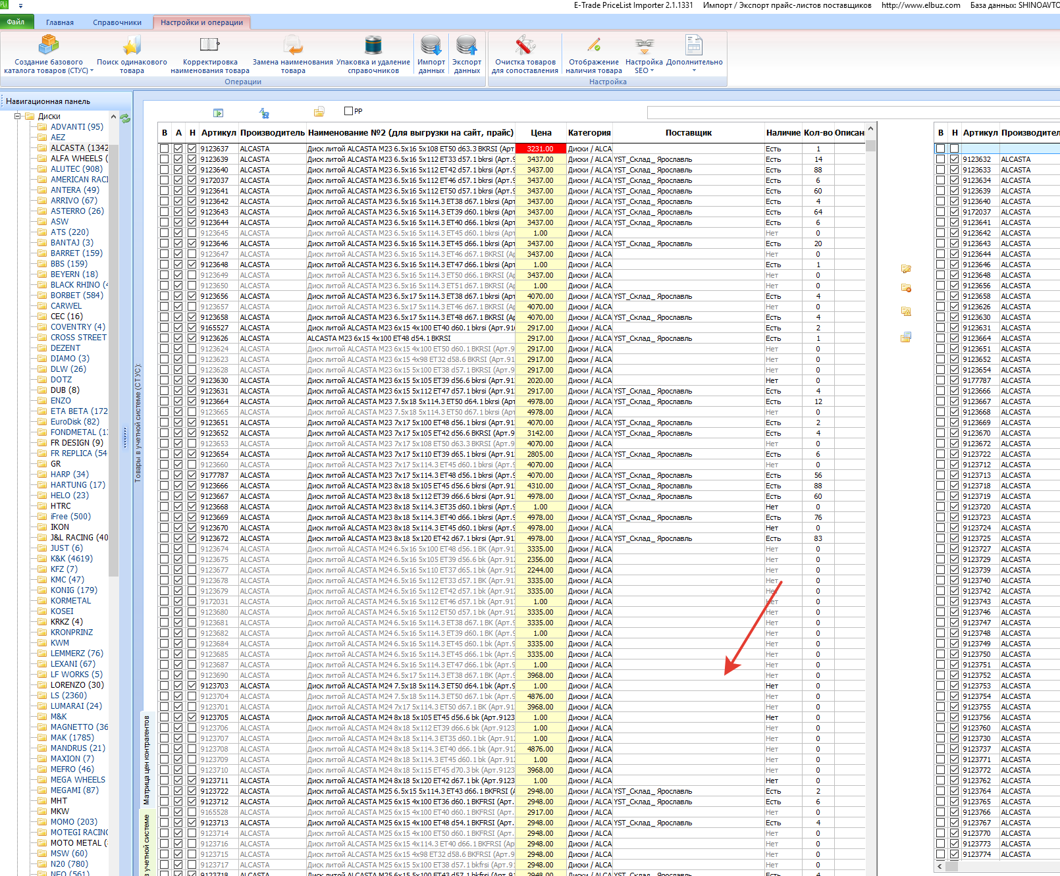Open the quick access toolbar dropdown
1060x876 pixels.
pos(20,5)
